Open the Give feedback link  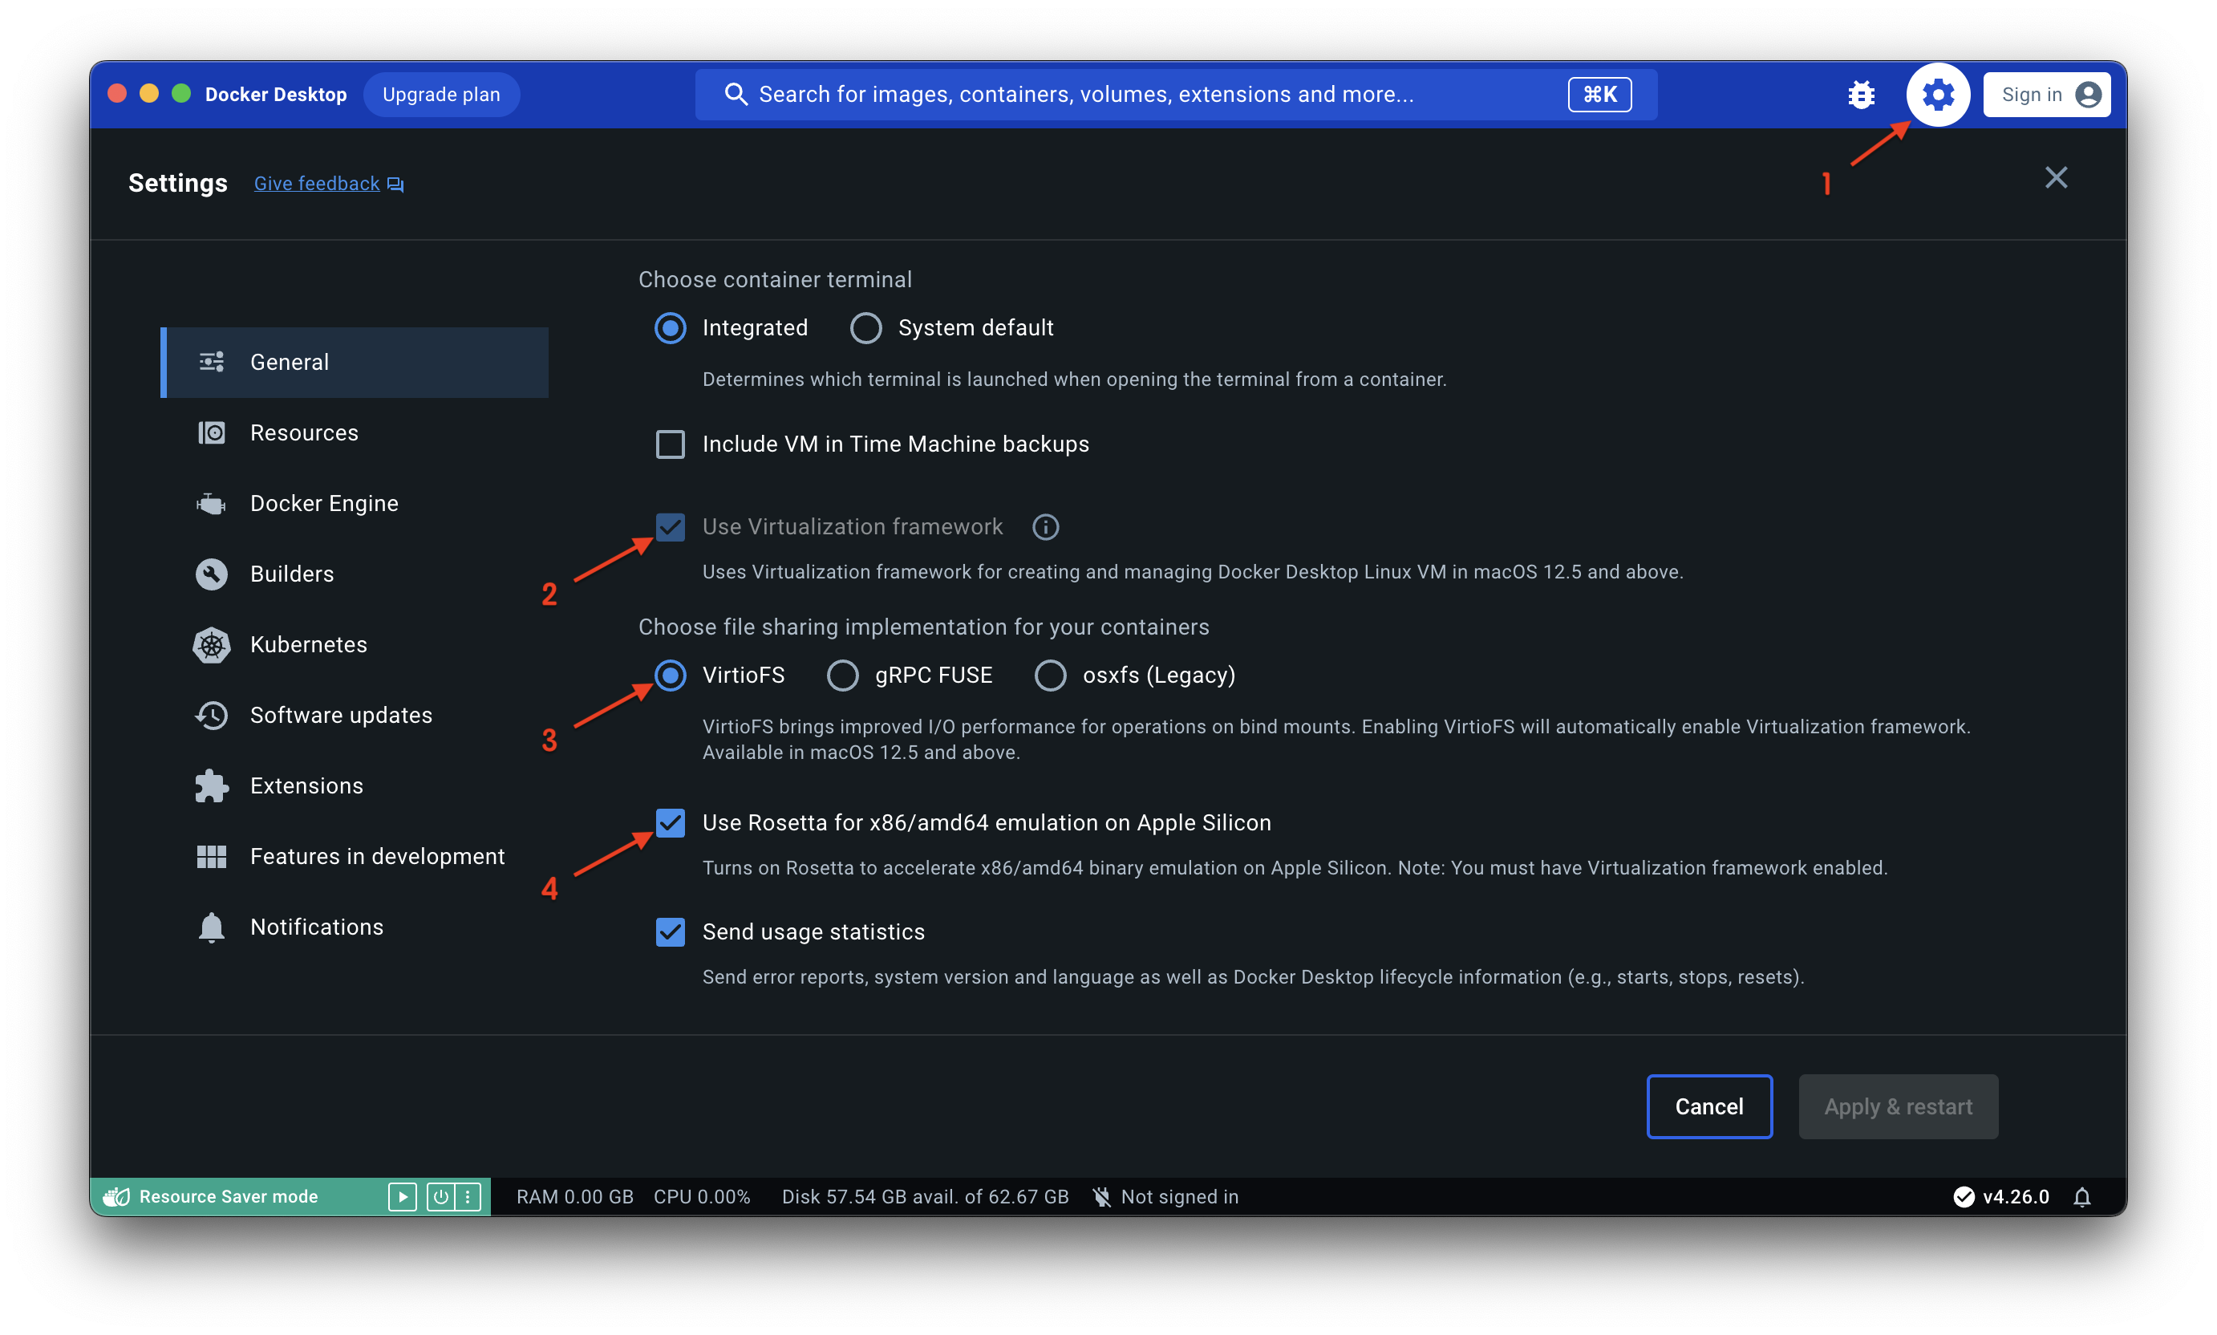(317, 184)
